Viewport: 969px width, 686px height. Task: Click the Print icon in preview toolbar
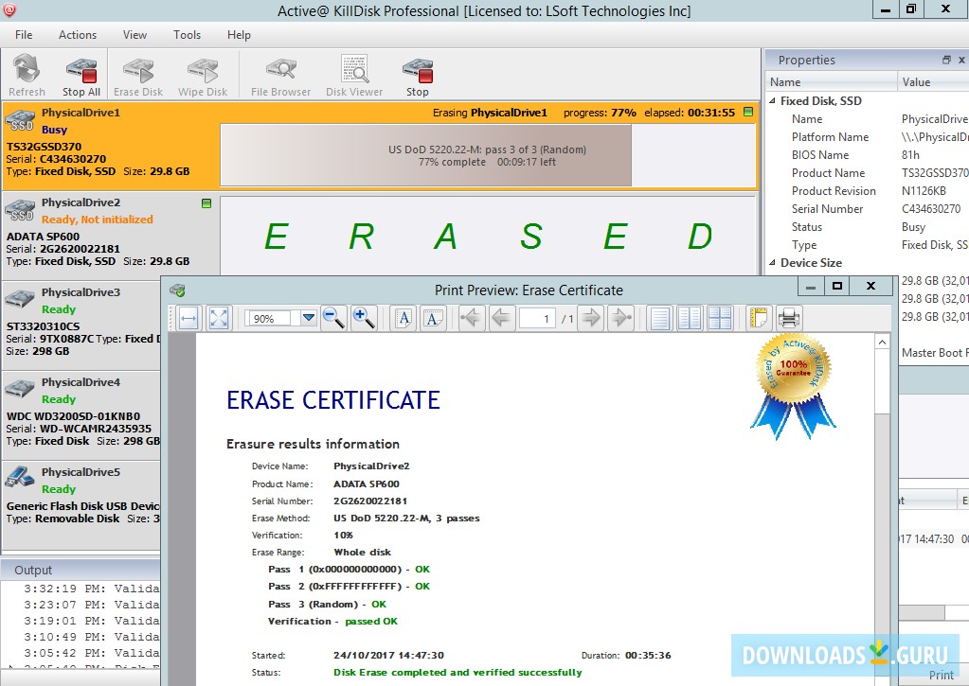tap(788, 318)
